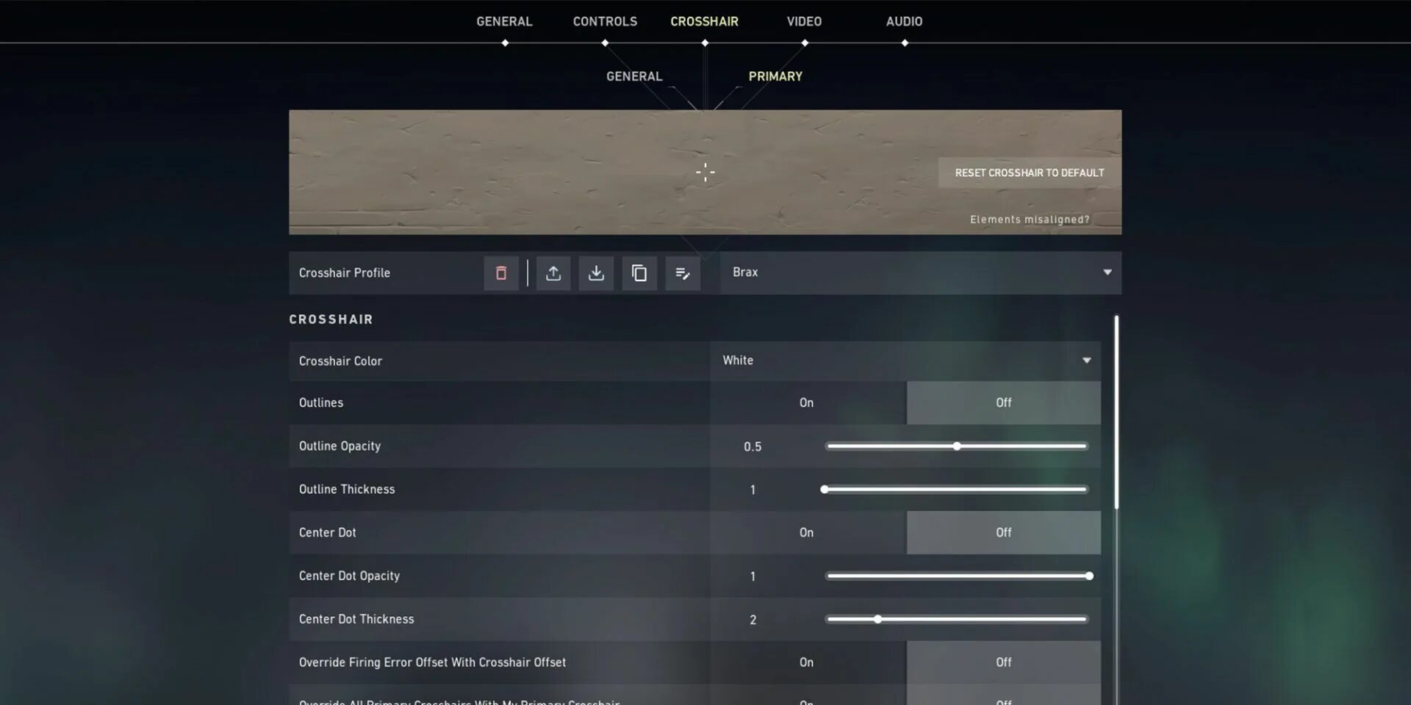1411x705 pixels.
Task: Click the Outline Thickness value 1
Action: (x=753, y=490)
